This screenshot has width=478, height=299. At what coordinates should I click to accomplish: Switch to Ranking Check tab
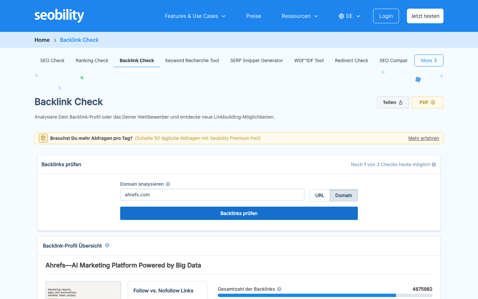pos(92,60)
